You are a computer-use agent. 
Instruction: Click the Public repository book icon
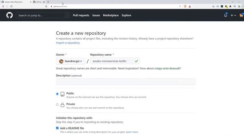[63, 94]
